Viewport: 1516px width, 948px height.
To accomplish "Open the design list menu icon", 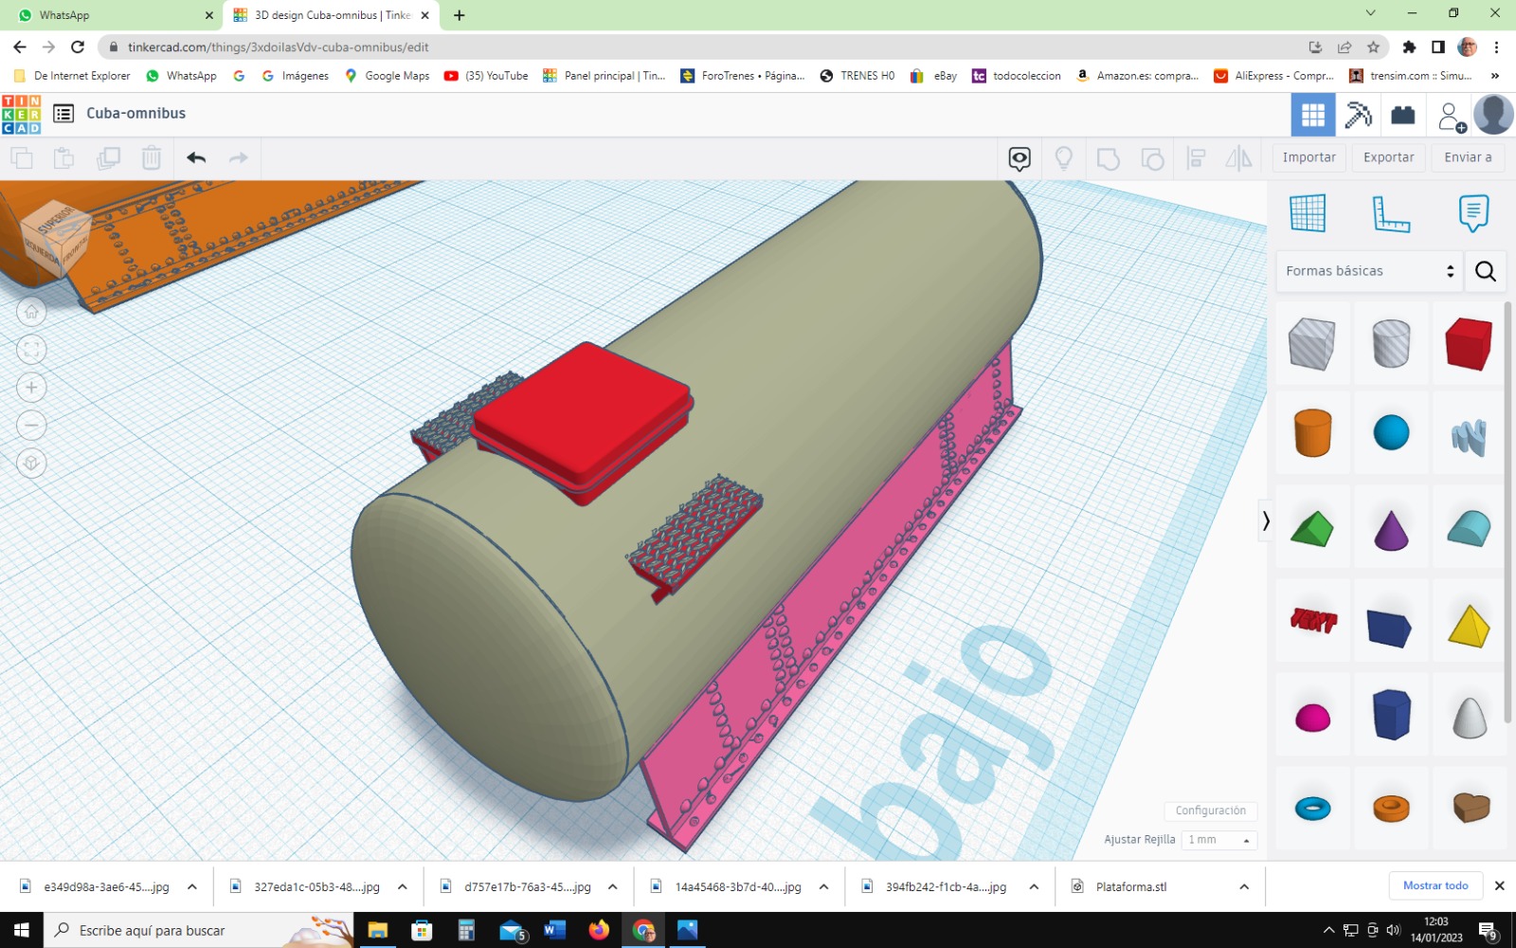I will point(63,114).
